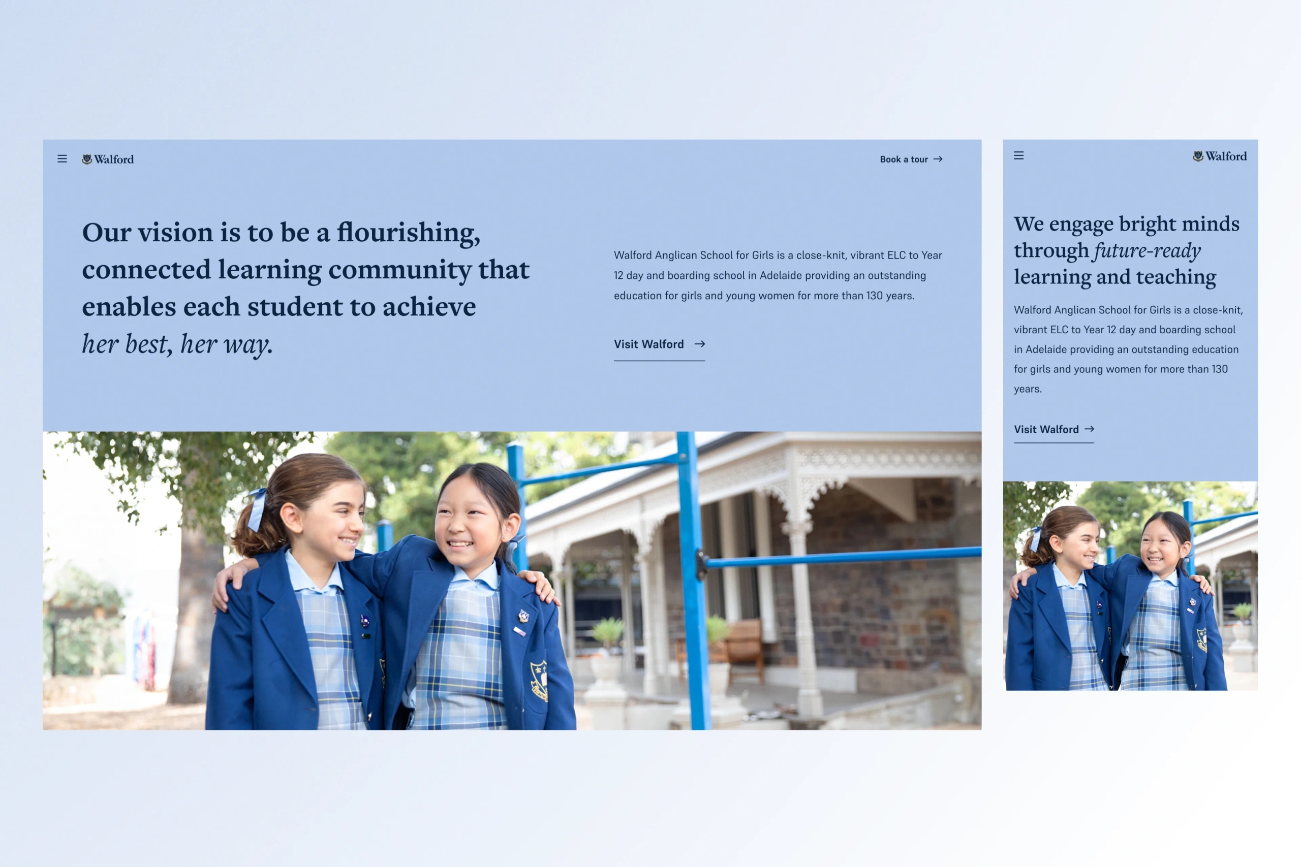Image resolution: width=1301 pixels, height=867 pixels.
Task: Follow the 'Book a tour' text link
Action: point(903,159)
